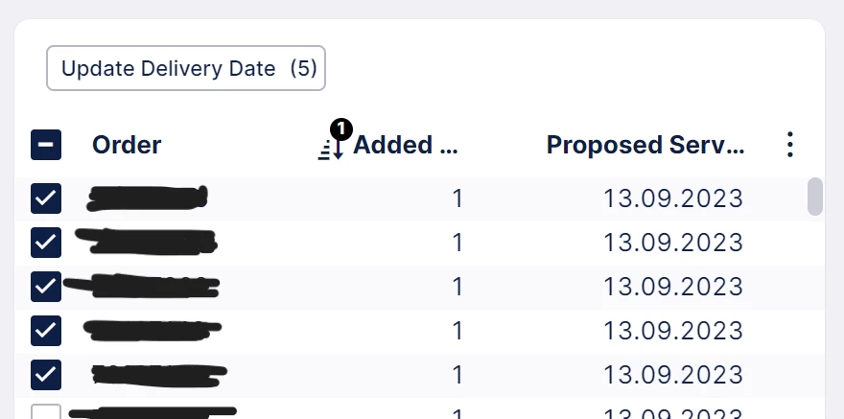The width and height of the screenshot is (844, 419).
Task: Click the Added column header
Action: [406, 145]
